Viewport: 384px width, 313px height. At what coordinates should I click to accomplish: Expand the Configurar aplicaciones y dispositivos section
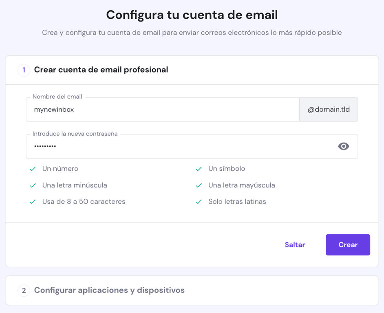(110, 291)
